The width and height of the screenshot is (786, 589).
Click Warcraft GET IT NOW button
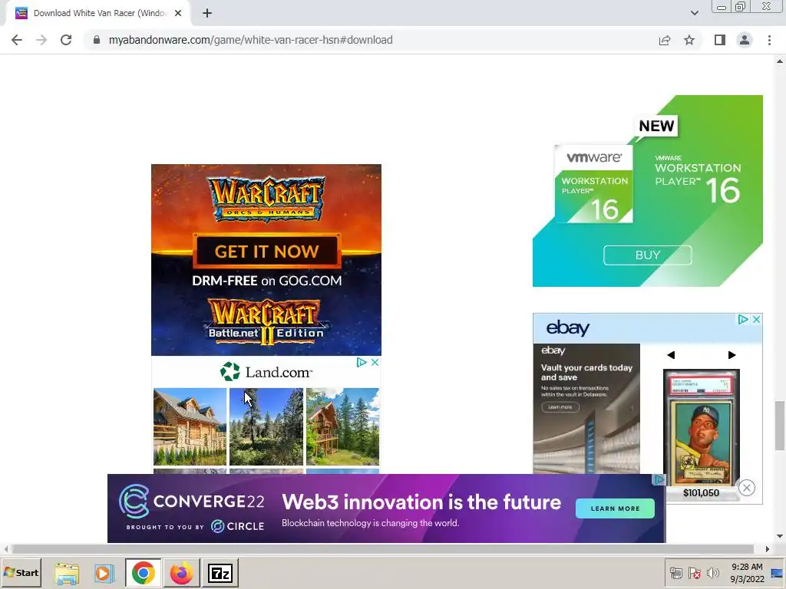pyautogui.click(x=266, y=251)
